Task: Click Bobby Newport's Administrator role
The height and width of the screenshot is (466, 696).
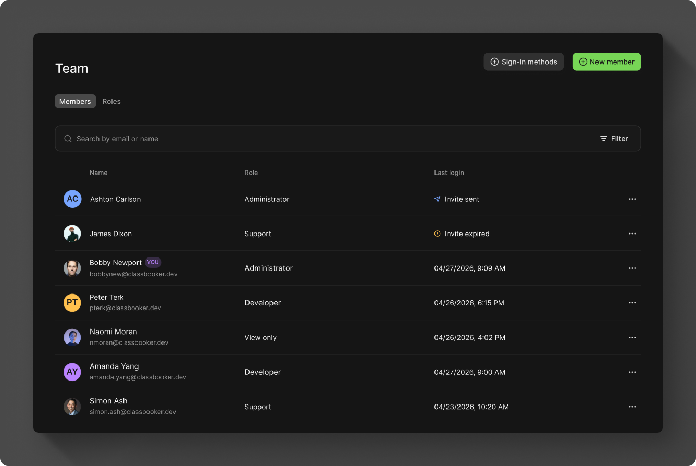Action: point(269,268)
